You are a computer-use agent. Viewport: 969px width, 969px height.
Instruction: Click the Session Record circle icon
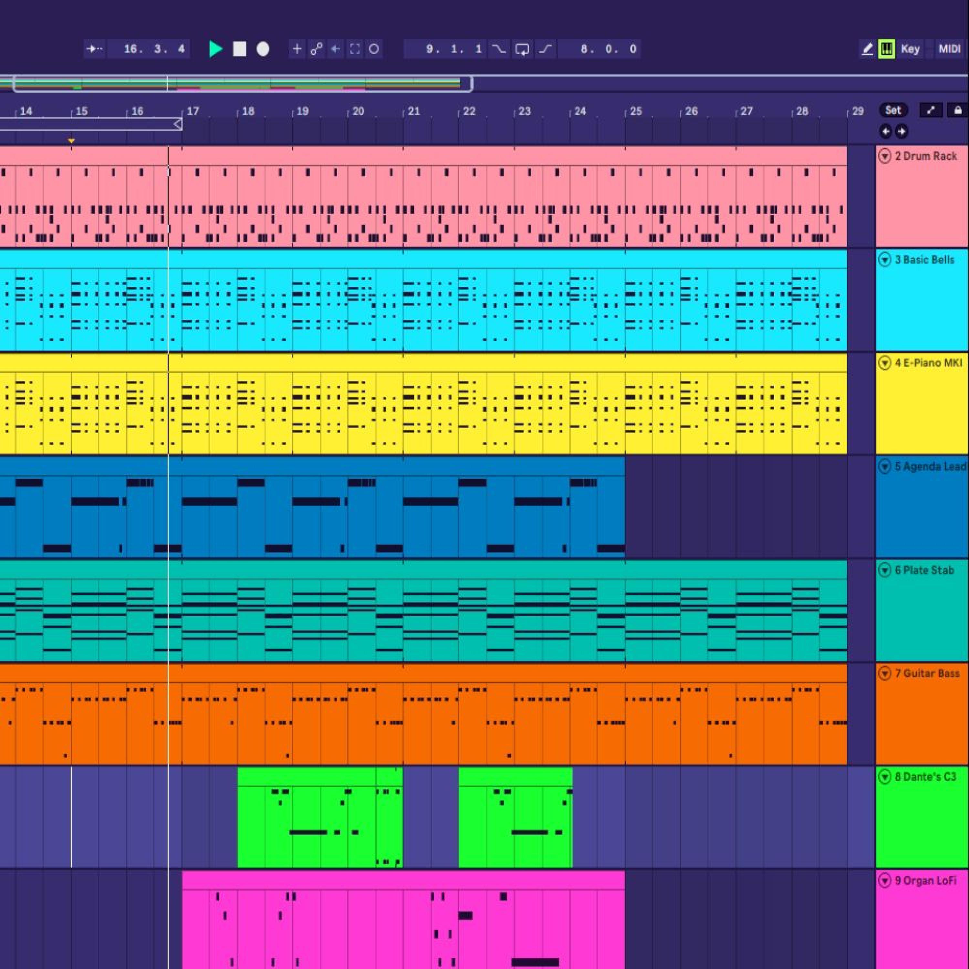click(x=374, y=49)
